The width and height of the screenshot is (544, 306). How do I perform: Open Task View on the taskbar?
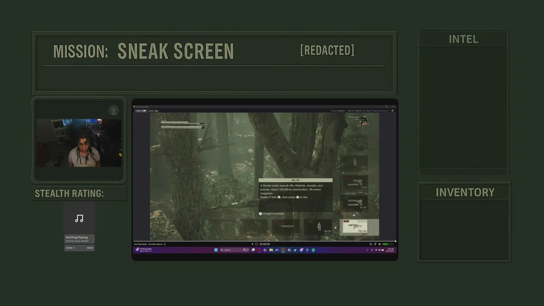tap(253, 250)
